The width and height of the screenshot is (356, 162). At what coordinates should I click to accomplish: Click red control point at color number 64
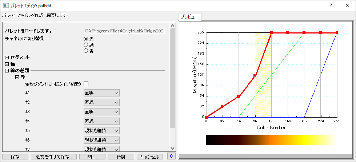(239, 96)
